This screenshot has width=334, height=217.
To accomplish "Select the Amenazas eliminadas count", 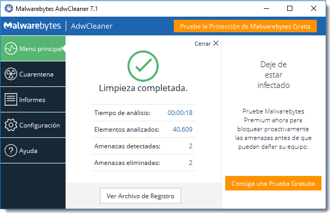I will tap(190, 163).
